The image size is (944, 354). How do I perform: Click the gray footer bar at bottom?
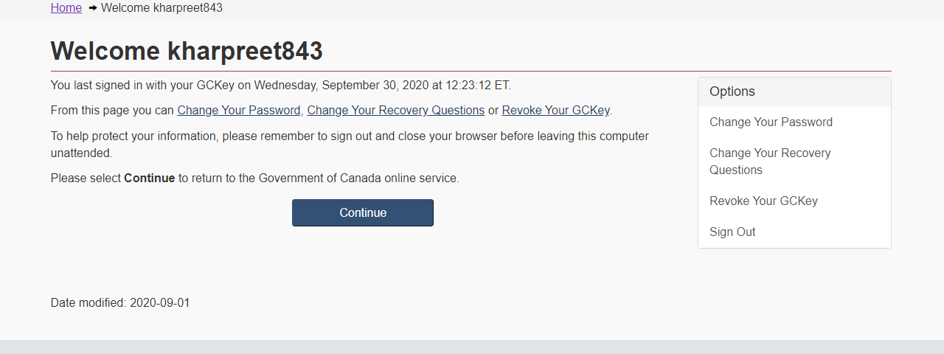pyautogui.click(x=472, y=347)
